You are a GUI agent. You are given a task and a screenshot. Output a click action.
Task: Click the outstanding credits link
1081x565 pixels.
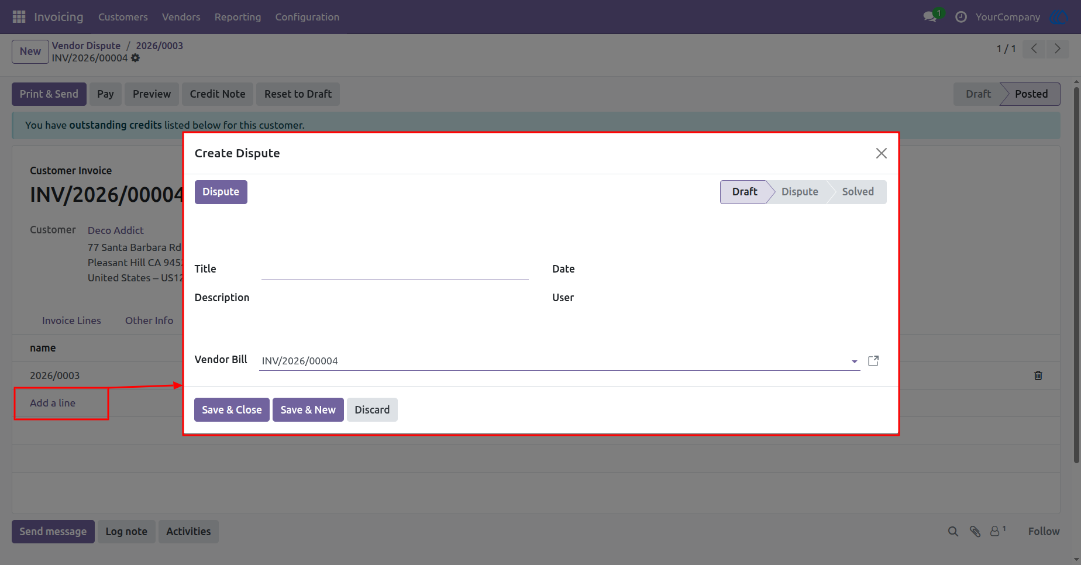(115, 125)
